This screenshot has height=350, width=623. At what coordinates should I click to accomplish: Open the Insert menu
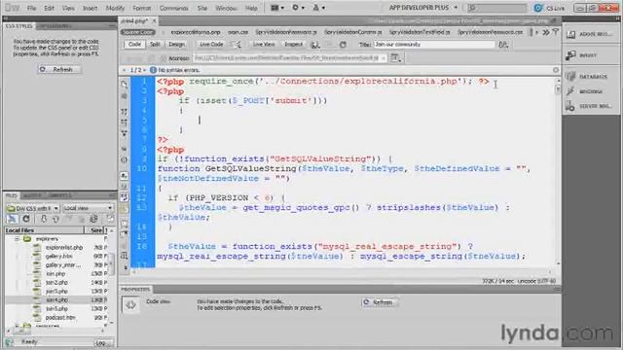click(91, 8)
